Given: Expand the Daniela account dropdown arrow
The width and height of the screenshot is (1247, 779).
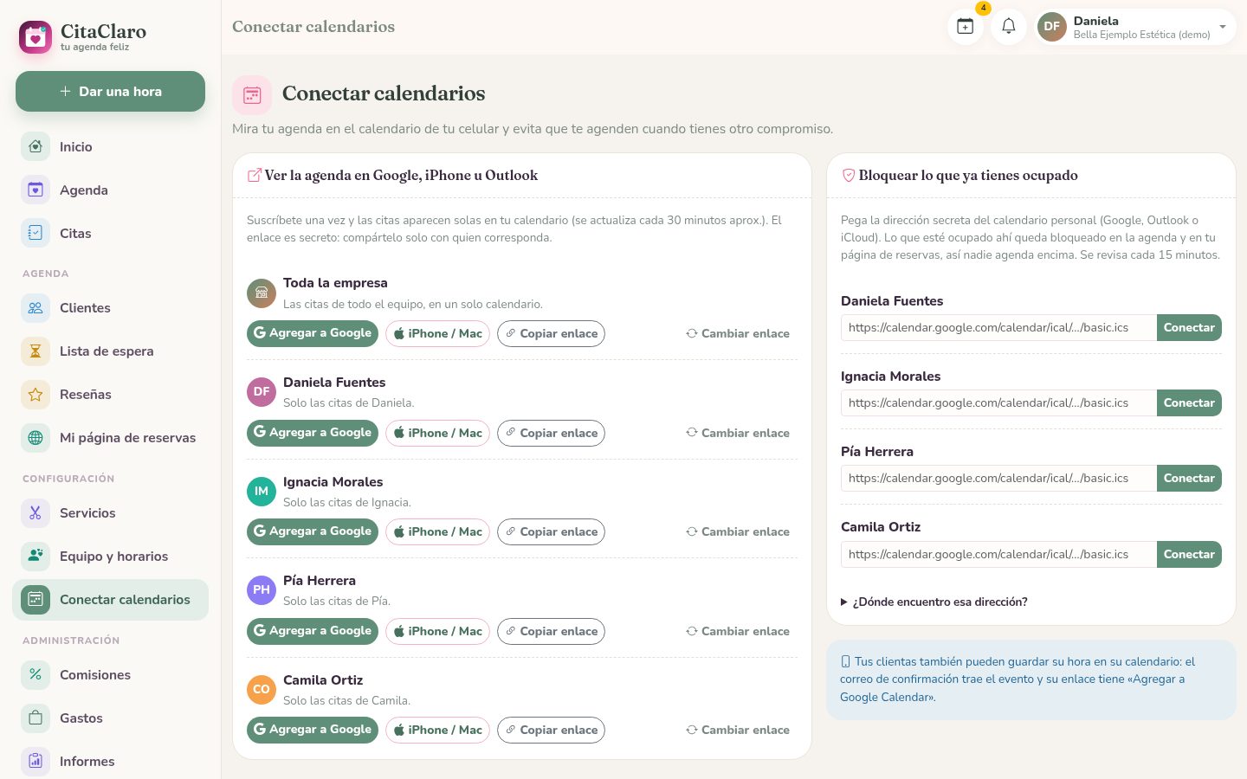Looking at the screenshot, I should 1223,27.
